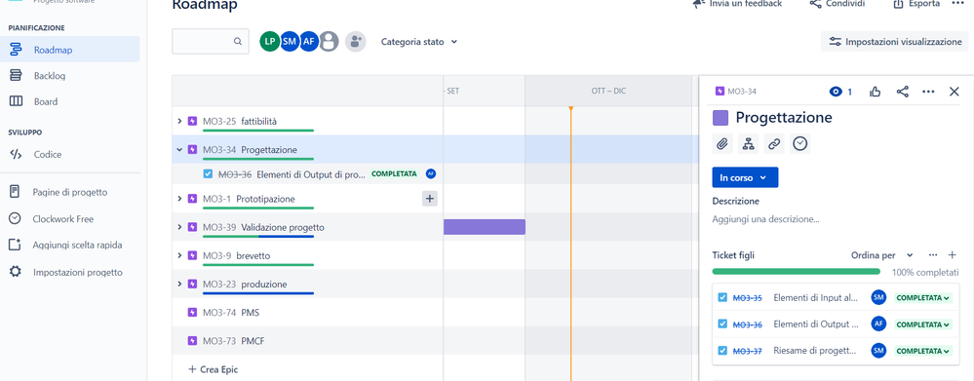Select the MO3-73 PMCF epic row

307,341
